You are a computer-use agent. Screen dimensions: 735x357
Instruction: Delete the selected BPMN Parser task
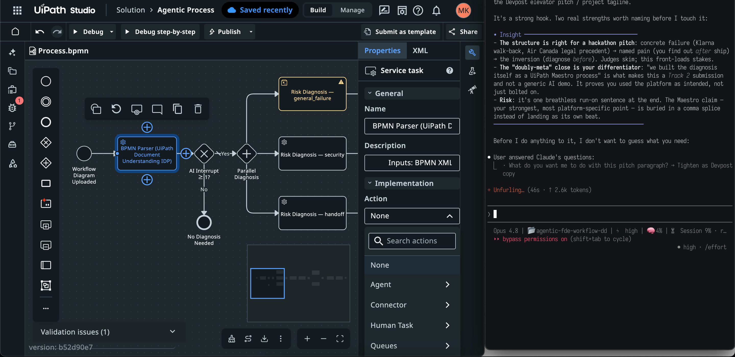(x=198, y=109)
